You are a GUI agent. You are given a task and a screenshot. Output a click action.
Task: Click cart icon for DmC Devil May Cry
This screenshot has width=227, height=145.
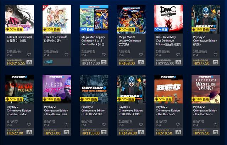[x=178, y=62]
